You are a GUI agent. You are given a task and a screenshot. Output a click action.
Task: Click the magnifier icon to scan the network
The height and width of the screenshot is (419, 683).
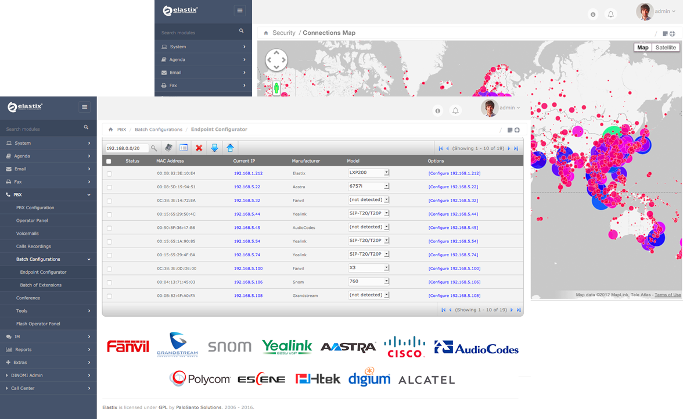[x=154, y=148]
